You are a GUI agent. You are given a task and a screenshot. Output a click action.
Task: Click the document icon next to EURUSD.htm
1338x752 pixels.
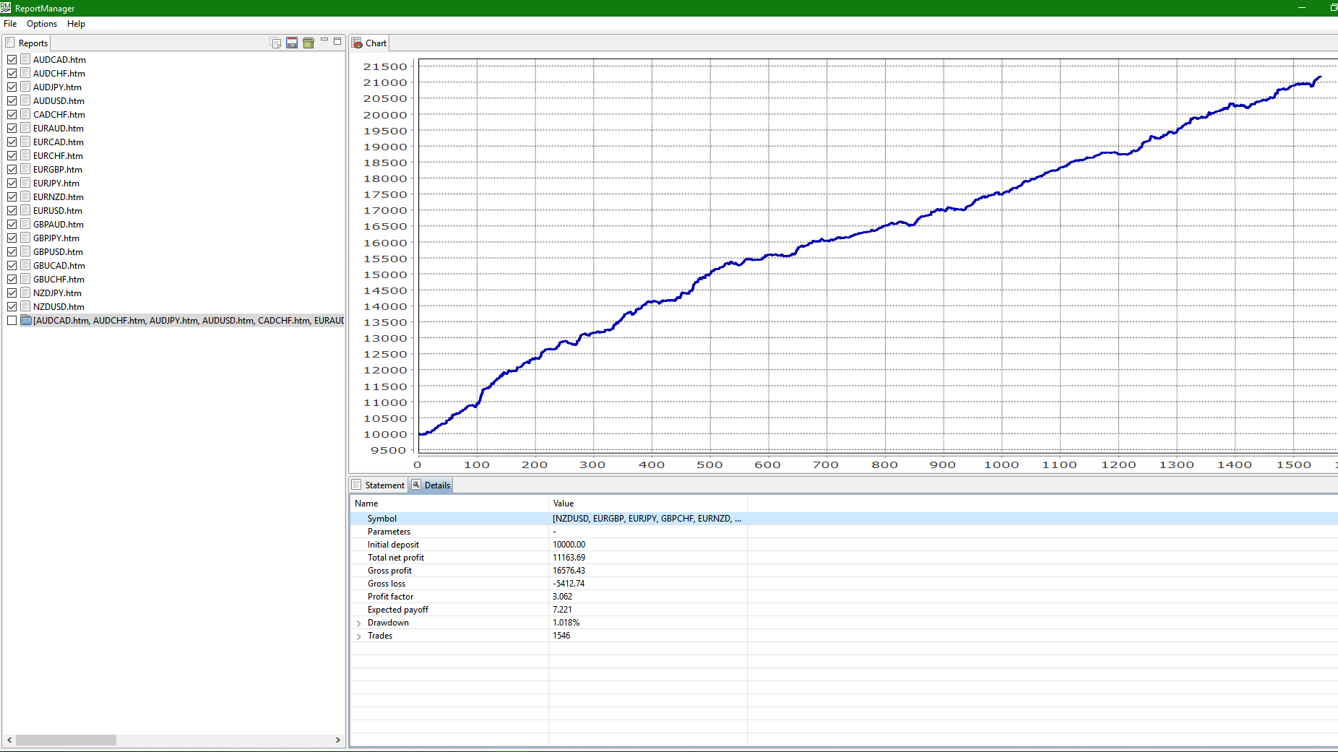[25, 210]
